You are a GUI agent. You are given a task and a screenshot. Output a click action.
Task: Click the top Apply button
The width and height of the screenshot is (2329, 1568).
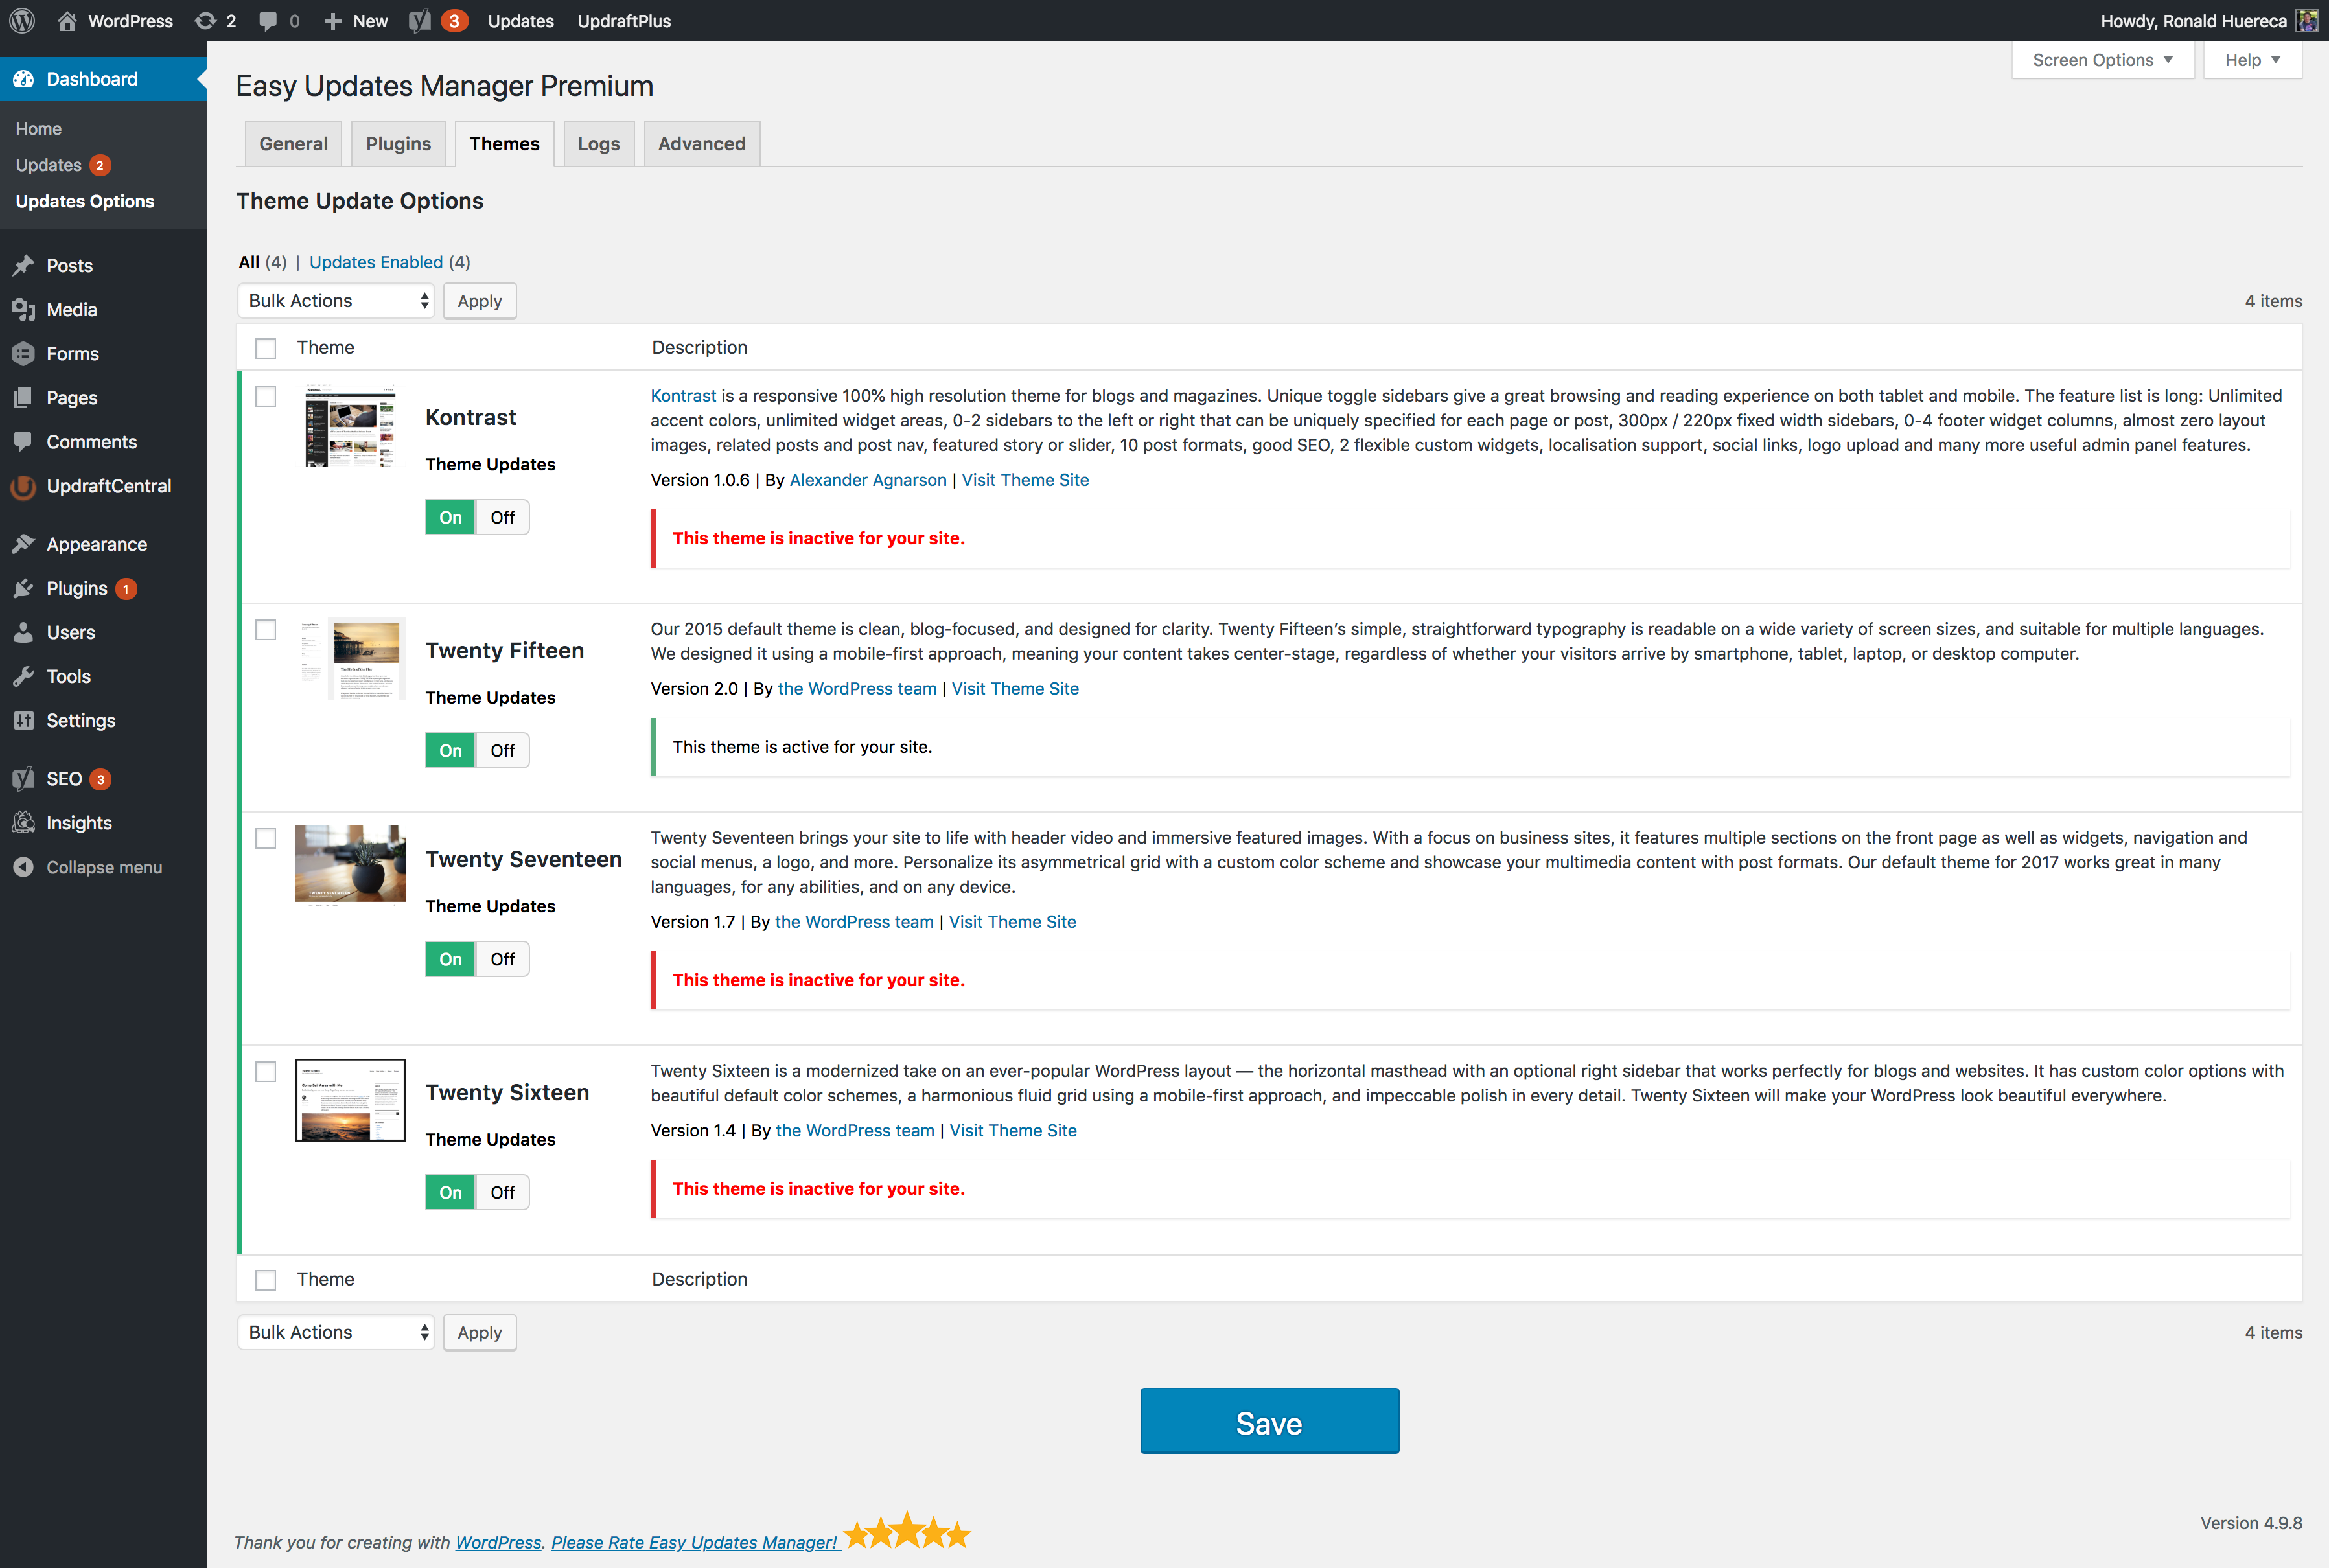pos(479,301)
